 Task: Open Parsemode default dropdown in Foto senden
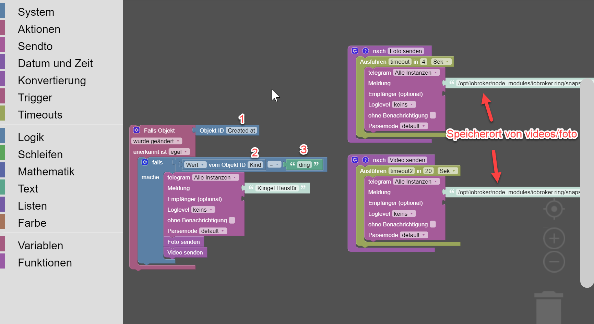(414, 126)
